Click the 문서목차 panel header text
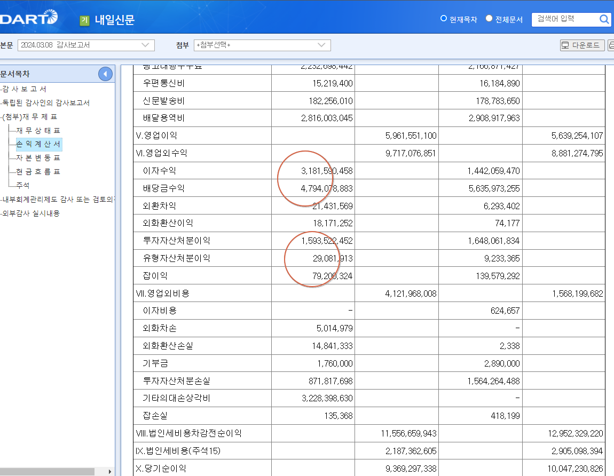The width and height of the screenshot is (614, 476). (x=15, y=74)
